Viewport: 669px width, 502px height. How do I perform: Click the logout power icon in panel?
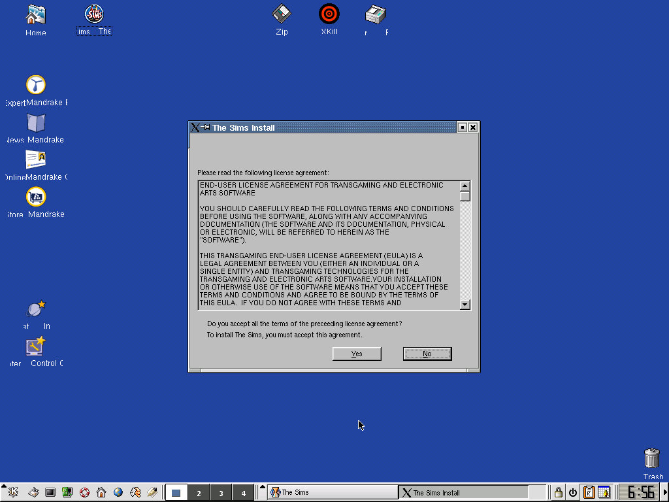pyautogui.click(x=573, y=492)
